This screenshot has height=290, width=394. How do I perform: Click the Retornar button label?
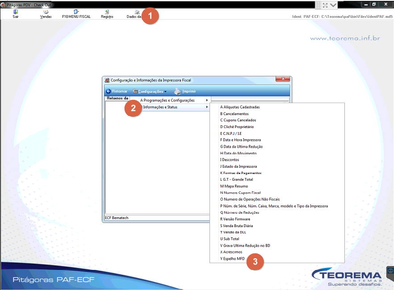click(120, 91)
